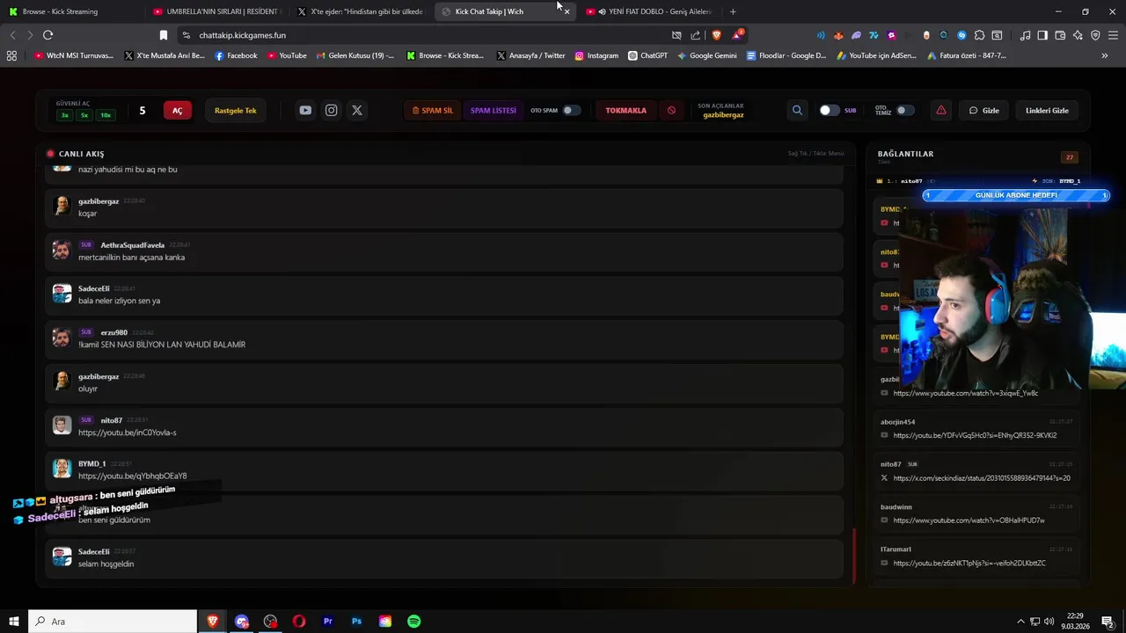Open aborjin454's youtu.be link in BAĞLANTILAR
Image resolution: width=1126 pixels, height=633 pixels.
click(975, 435)
